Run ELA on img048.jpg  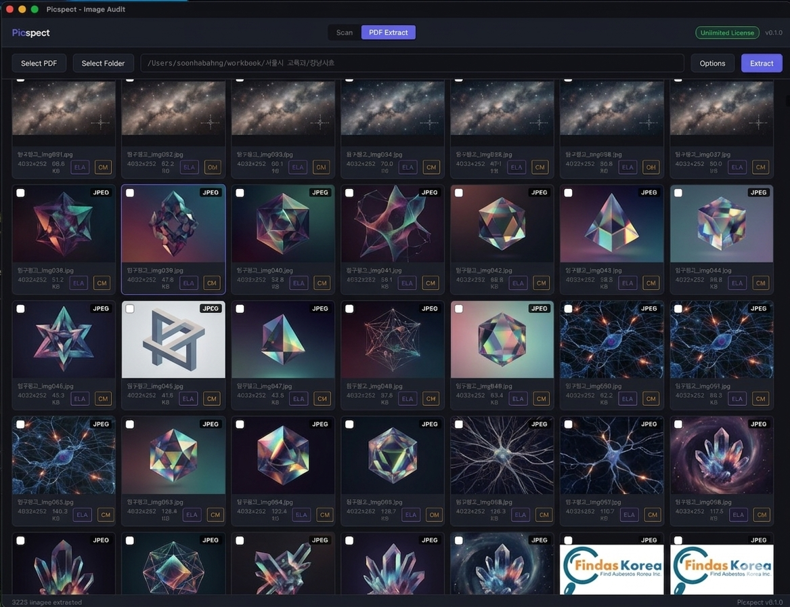coord(408,399)
